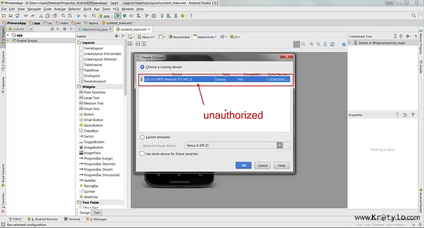Open the Maven Projects side tool window
This screenshot has width=424, height=228.
point(421,42)
